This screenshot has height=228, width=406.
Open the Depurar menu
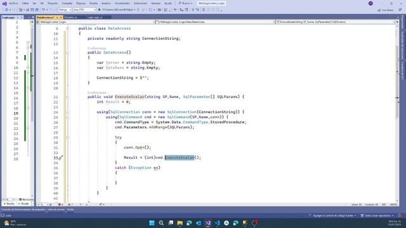[x=81, y=3]
